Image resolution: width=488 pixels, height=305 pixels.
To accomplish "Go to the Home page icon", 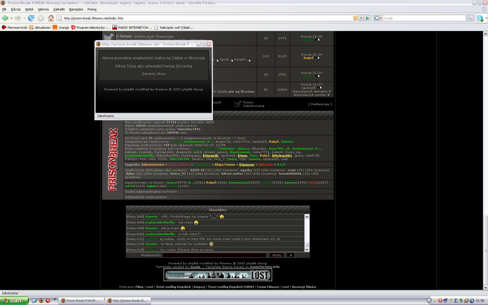I will pyautogui.click(x=51, y=18).
